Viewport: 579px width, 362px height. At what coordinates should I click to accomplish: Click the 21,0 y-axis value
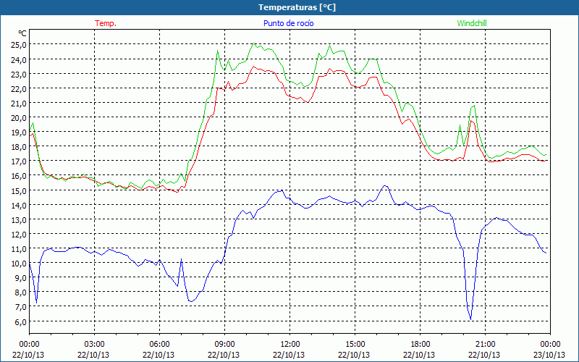[x=19, y=103]
